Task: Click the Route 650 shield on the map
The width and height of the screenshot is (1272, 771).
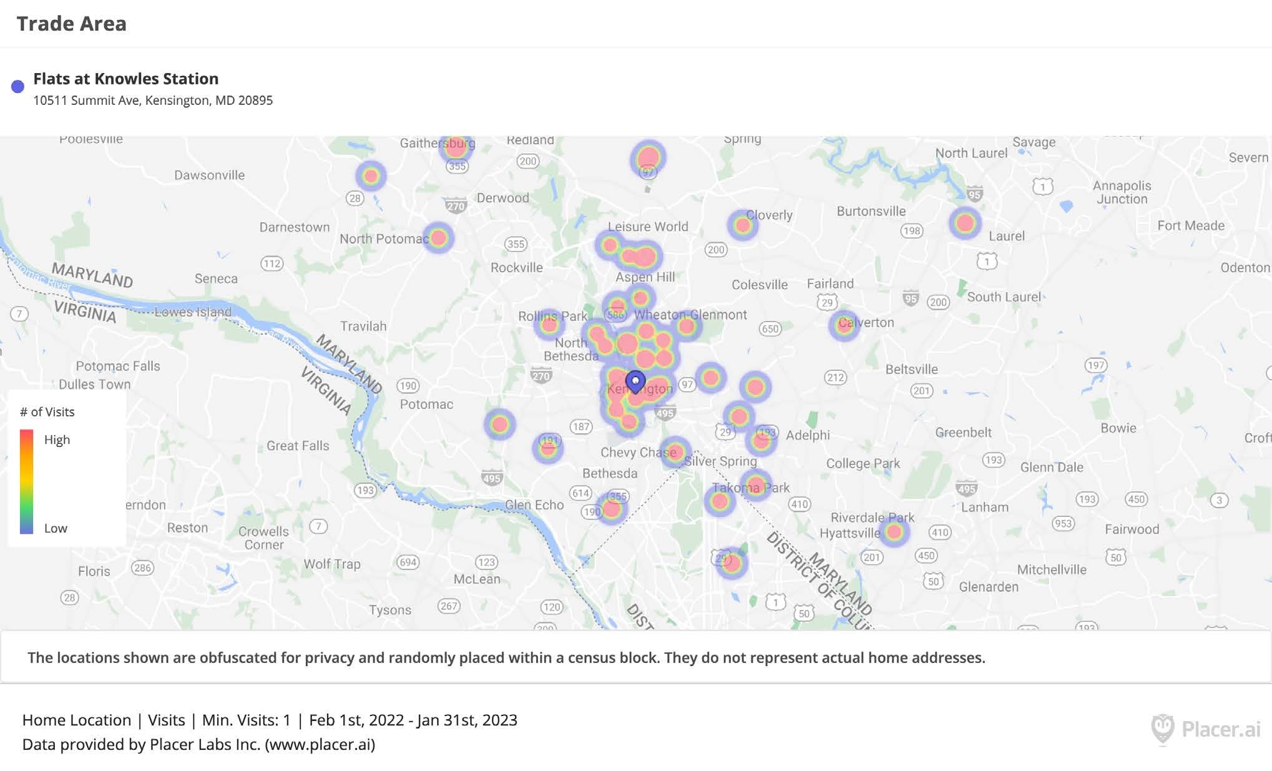Action: click(x=770, y=328)
